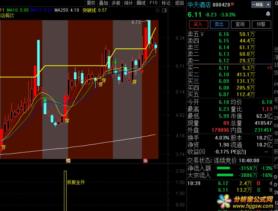
Task: Click the 卖二 price 6.13 row
Action: (x=229, y=54)
